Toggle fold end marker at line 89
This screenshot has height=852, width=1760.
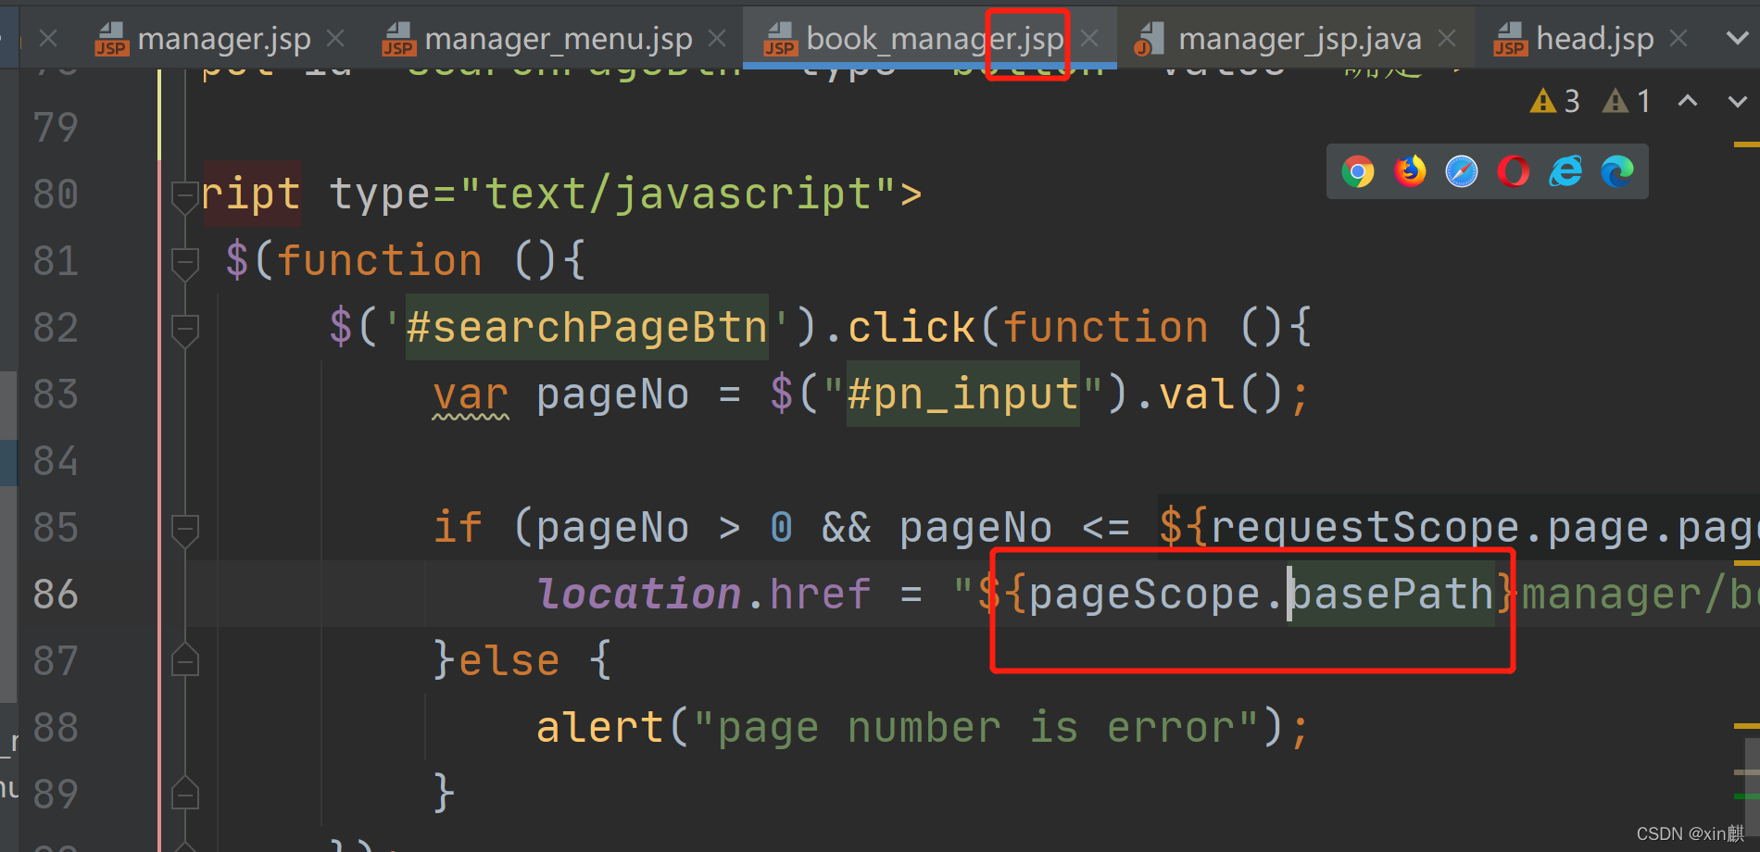click(x=185, y=793)
